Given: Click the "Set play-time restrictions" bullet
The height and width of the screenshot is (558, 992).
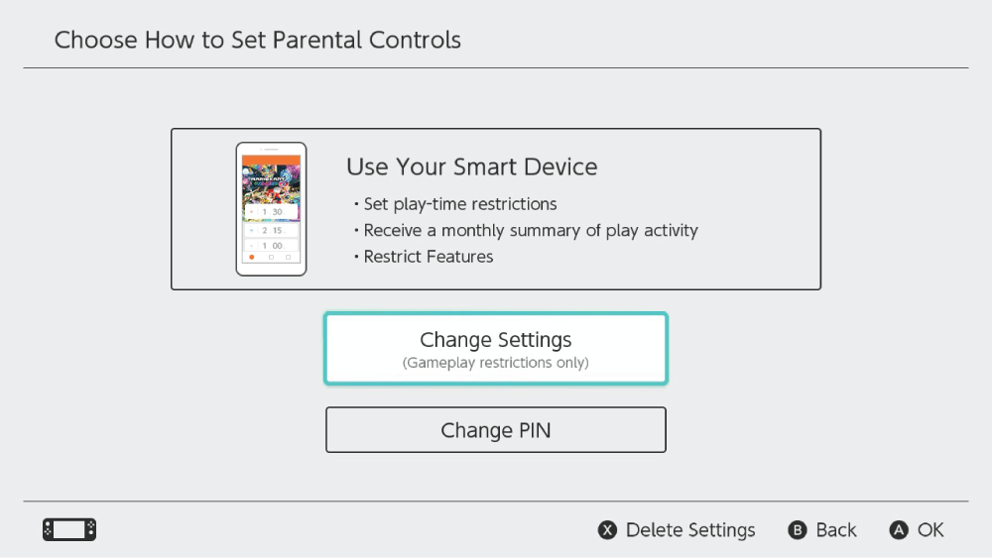Looking at the screenshot, I should 459,204.
